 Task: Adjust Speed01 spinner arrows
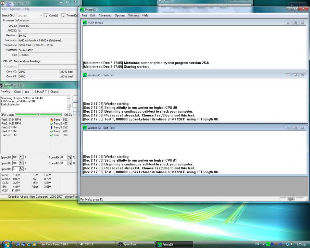pos(21,157)
